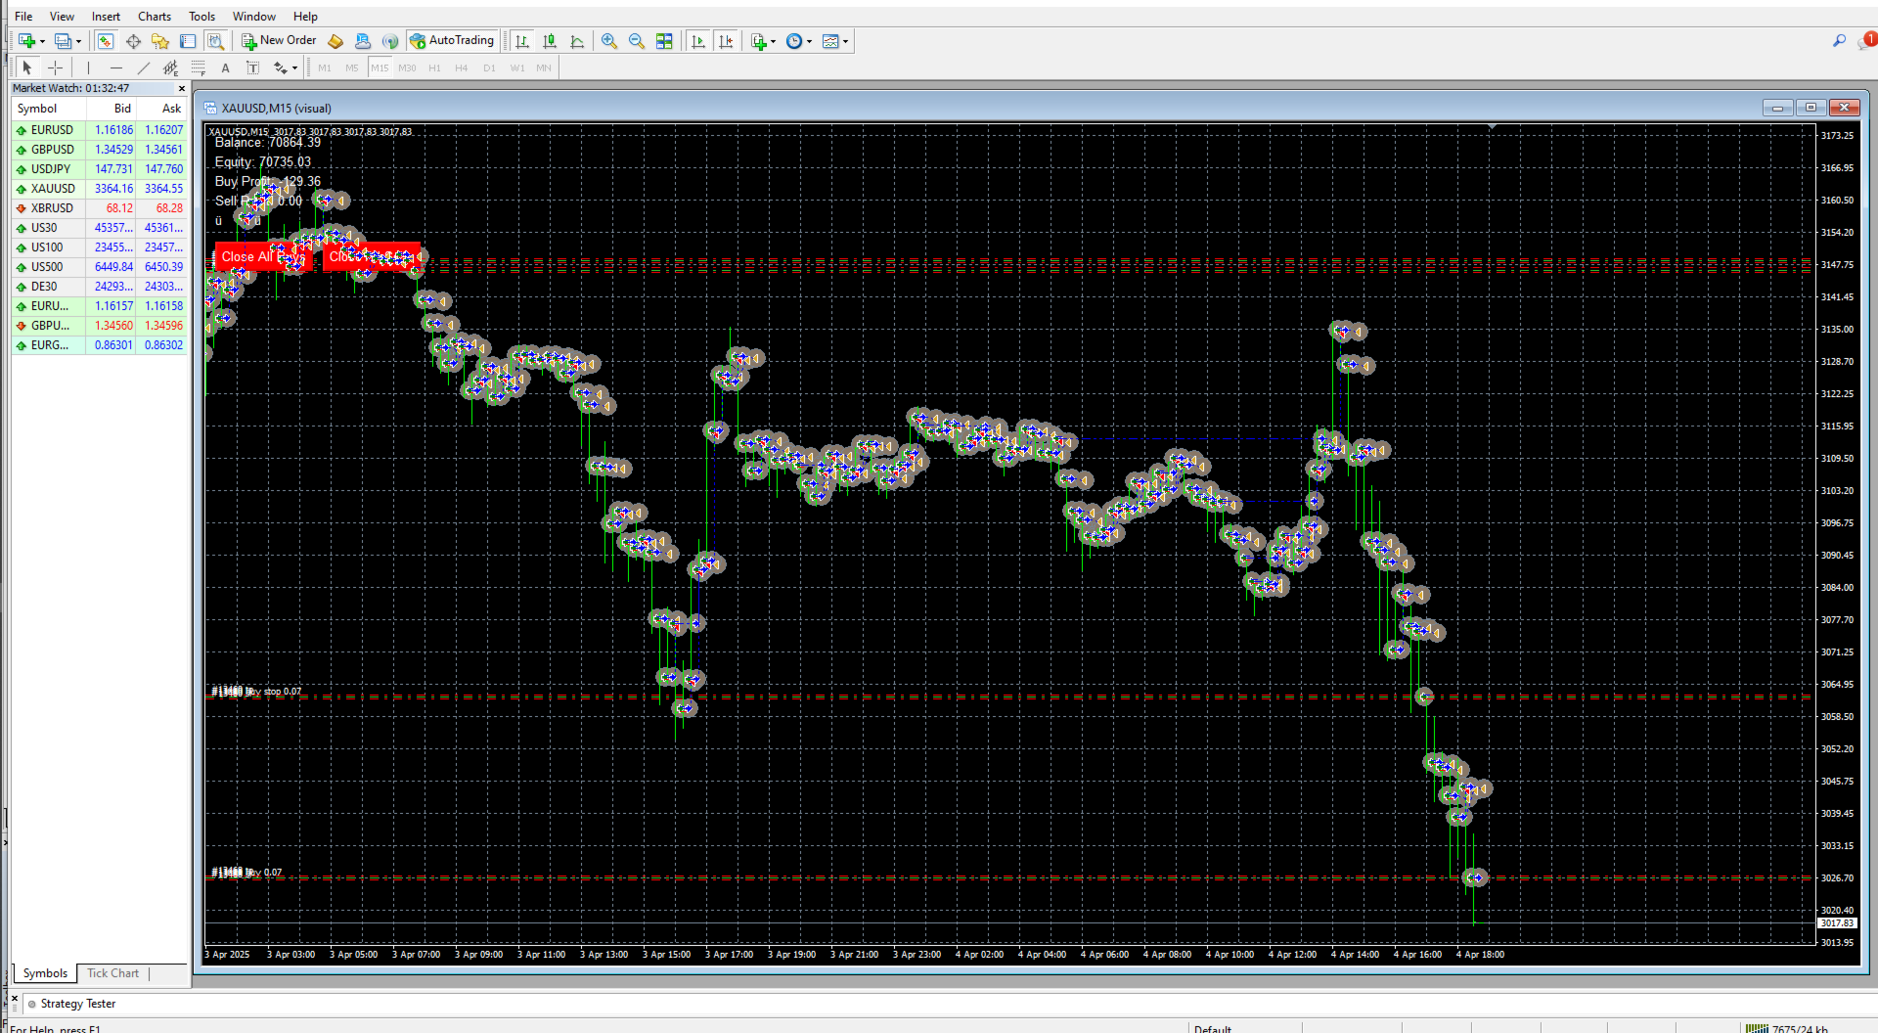Toggle the Market Watch window icon

(106, 41)
